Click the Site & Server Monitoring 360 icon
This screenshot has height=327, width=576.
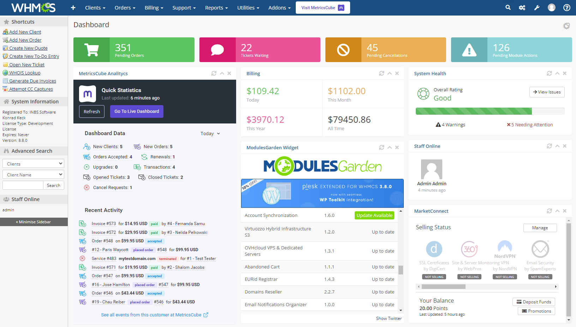[469, 249]
